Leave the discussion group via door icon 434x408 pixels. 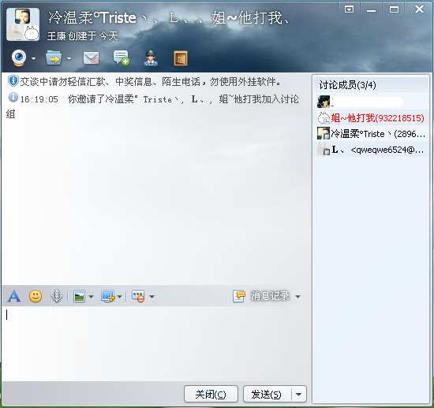click(181, 58)
